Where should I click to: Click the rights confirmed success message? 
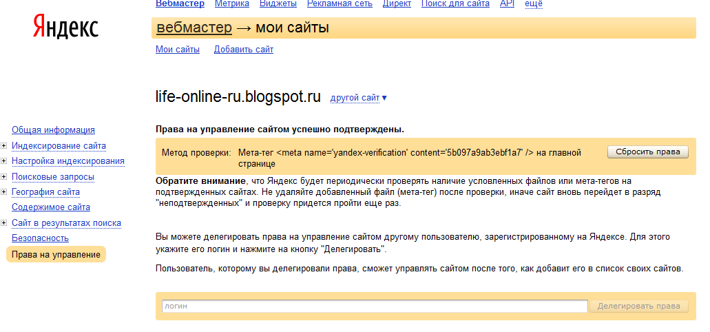(x=280, y=129)
